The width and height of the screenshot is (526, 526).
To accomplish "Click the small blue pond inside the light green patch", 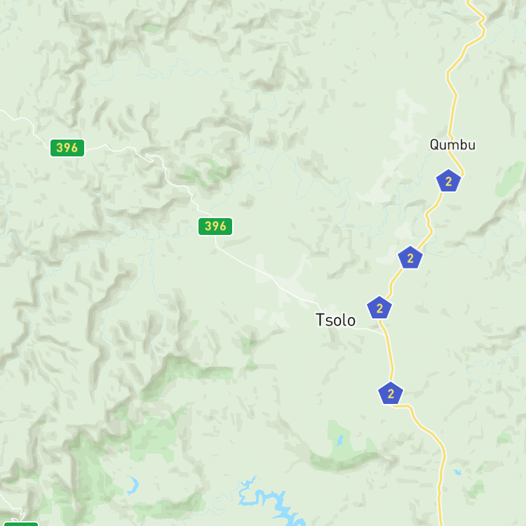I will tap(340, 440).
